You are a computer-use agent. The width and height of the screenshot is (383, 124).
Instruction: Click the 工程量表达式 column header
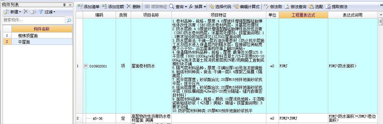coord(303,15)
